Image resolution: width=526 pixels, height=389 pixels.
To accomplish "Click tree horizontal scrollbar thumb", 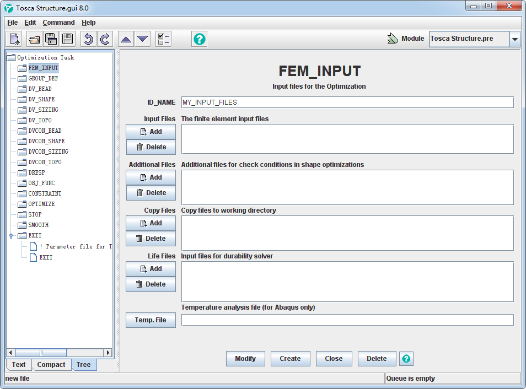I will [x=41, y=353].
